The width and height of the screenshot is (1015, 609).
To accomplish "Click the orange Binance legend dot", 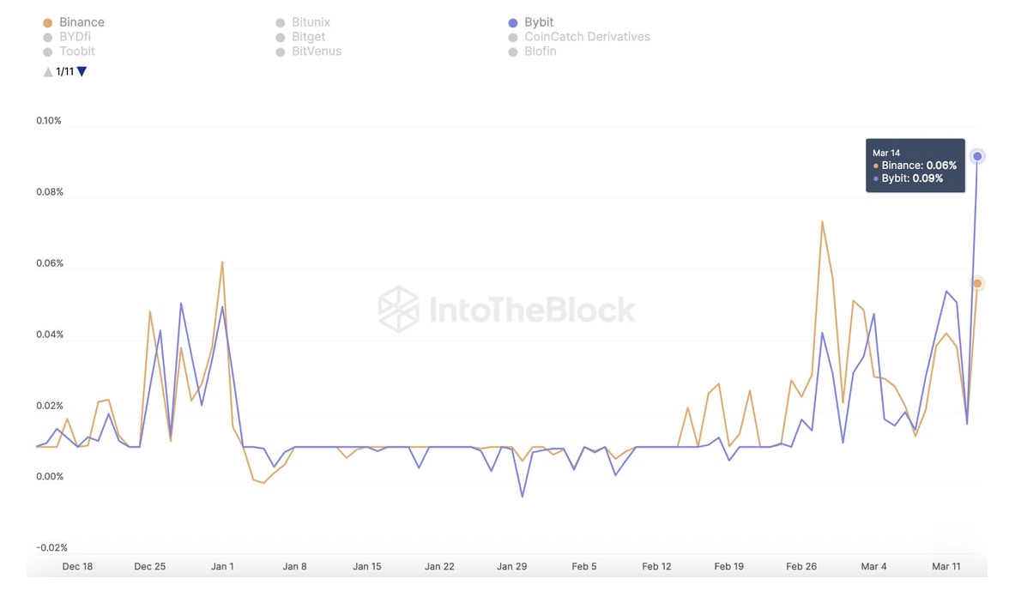I will [x=47, y=23].
